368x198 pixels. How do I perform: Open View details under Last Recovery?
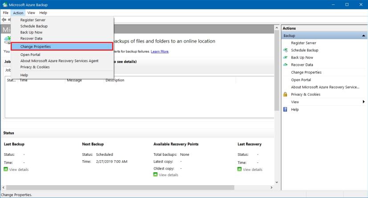click(x=253, y=170)
